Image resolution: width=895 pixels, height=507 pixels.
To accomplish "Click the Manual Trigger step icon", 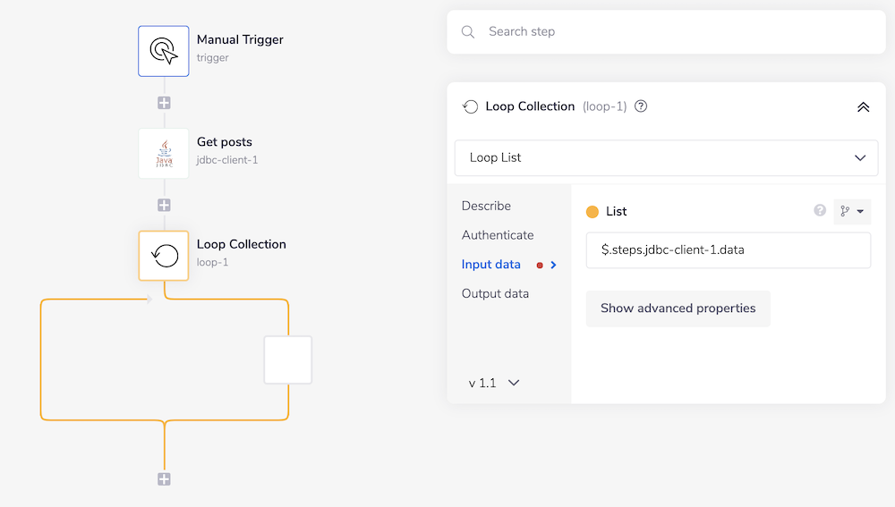I will [164, 51].
